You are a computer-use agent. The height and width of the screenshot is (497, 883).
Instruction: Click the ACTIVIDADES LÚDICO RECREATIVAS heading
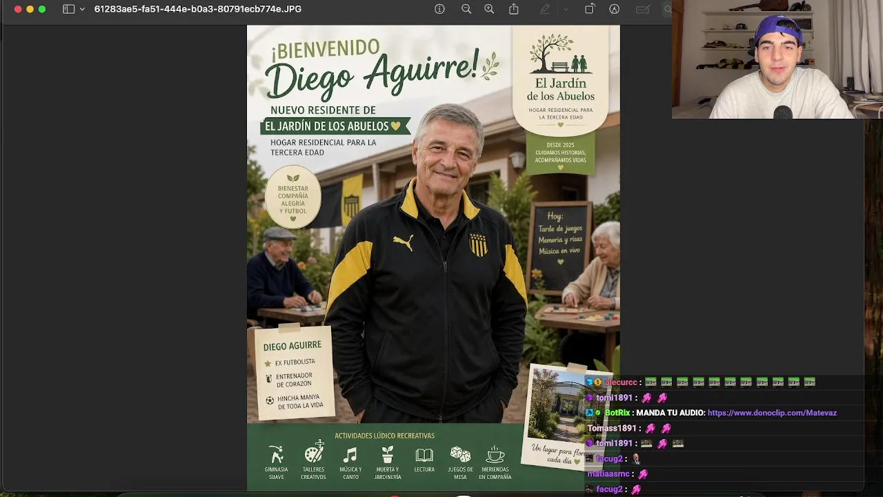click(x=384, y=436)
